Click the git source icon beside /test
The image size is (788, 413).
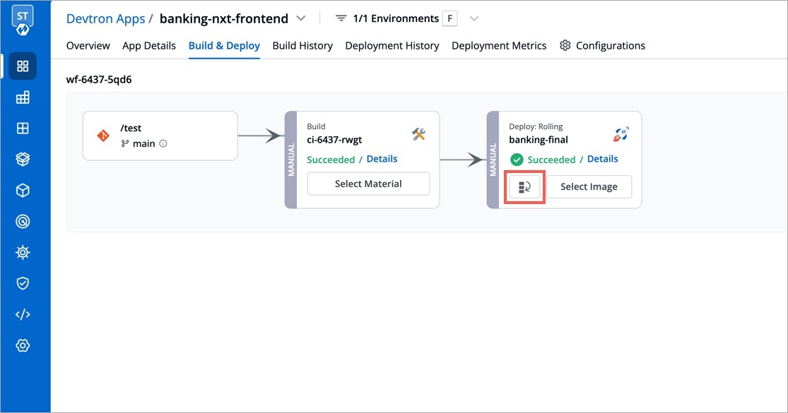pyautogui.click(x=103, y=136)
